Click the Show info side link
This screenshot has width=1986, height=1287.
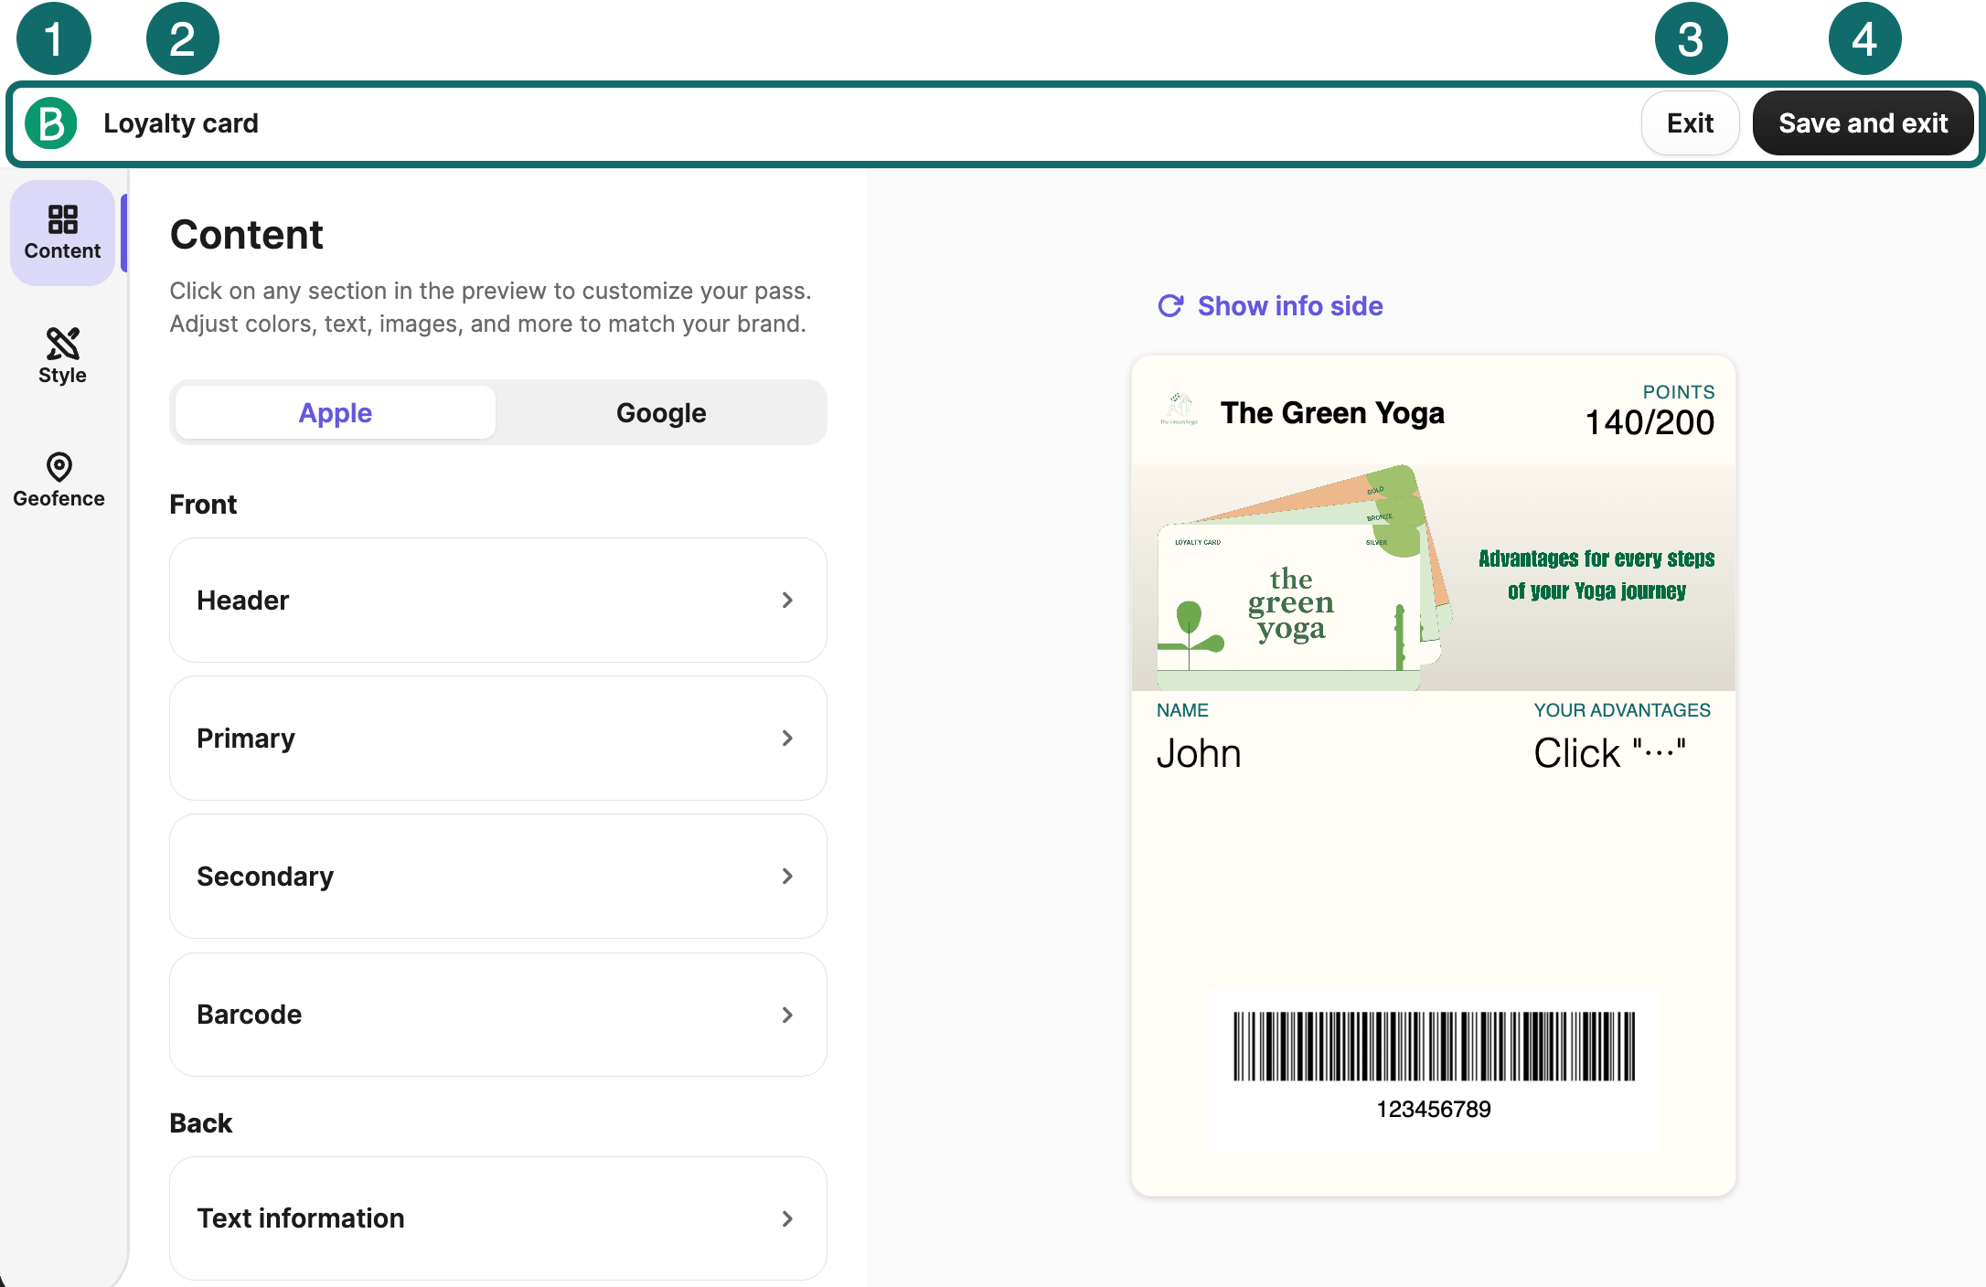pyautogui.click(x=1290, y=306)
